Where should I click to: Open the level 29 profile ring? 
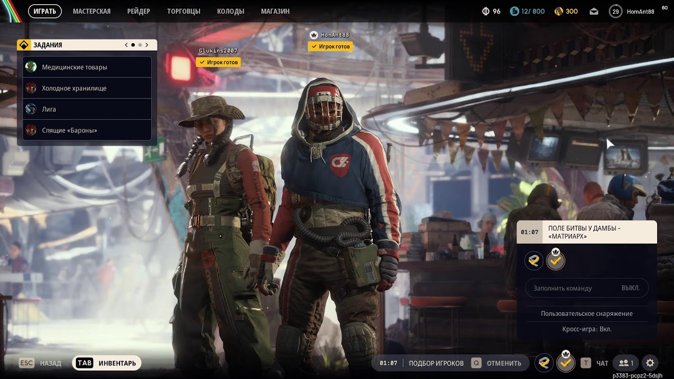(616, 12)
